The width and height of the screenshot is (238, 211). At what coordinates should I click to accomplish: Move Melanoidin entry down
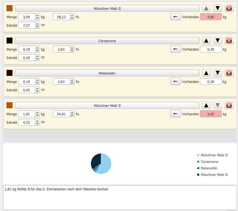coord(218,73)
